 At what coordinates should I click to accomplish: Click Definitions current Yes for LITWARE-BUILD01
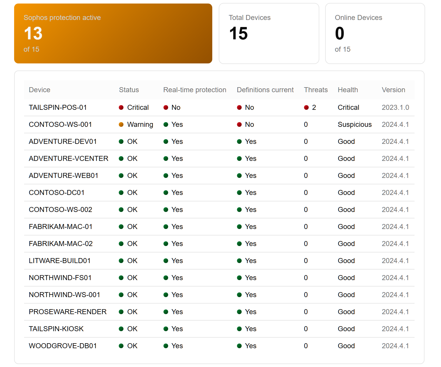pos(247,261)
